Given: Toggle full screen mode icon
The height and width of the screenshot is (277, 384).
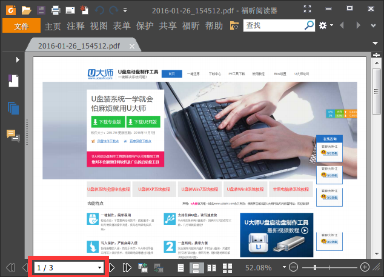Looking at the screenshot, I should 307,9.
